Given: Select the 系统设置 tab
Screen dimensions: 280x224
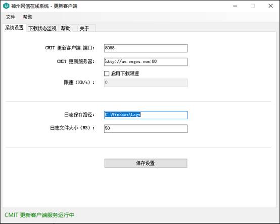Looking at the screenshot, I should pyautogui.click(x=14, y=28).
